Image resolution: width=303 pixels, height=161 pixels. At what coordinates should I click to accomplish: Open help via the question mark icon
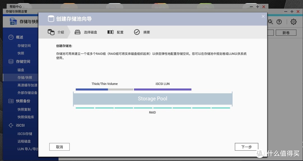tap(279, 22)
